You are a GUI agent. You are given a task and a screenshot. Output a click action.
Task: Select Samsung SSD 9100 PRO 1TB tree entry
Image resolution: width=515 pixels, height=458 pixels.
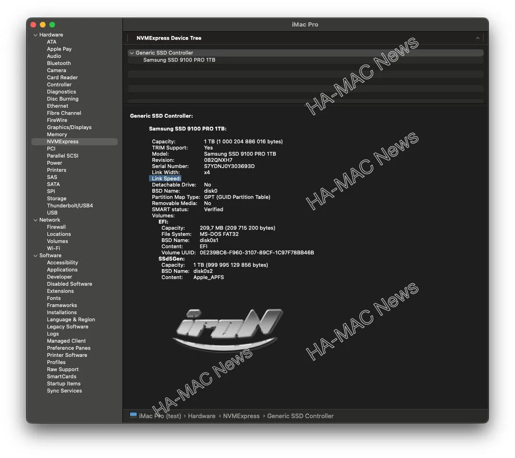click(179, 60)
